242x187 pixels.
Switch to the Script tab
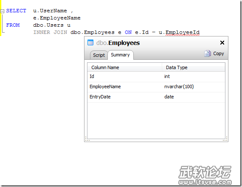point(99,55)
